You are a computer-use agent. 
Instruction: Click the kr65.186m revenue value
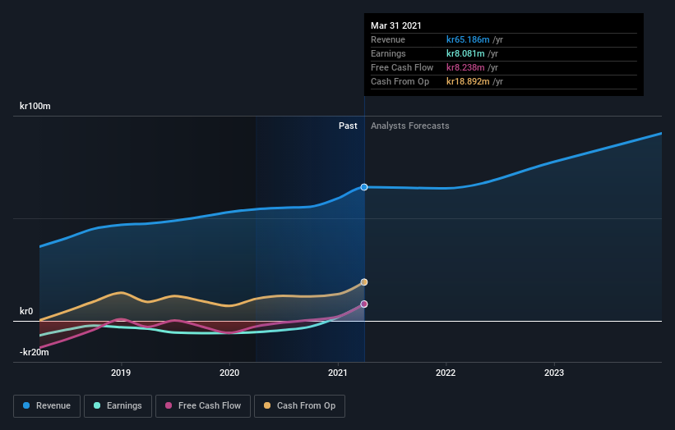coord(468,39)
